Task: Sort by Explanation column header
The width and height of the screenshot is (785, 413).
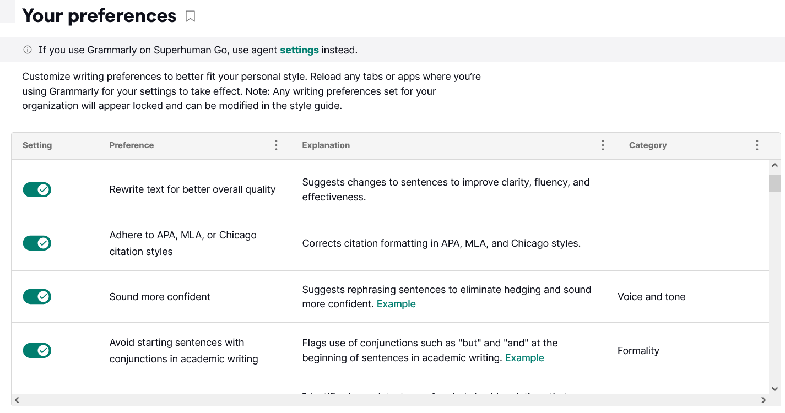Action: point(326,145)
